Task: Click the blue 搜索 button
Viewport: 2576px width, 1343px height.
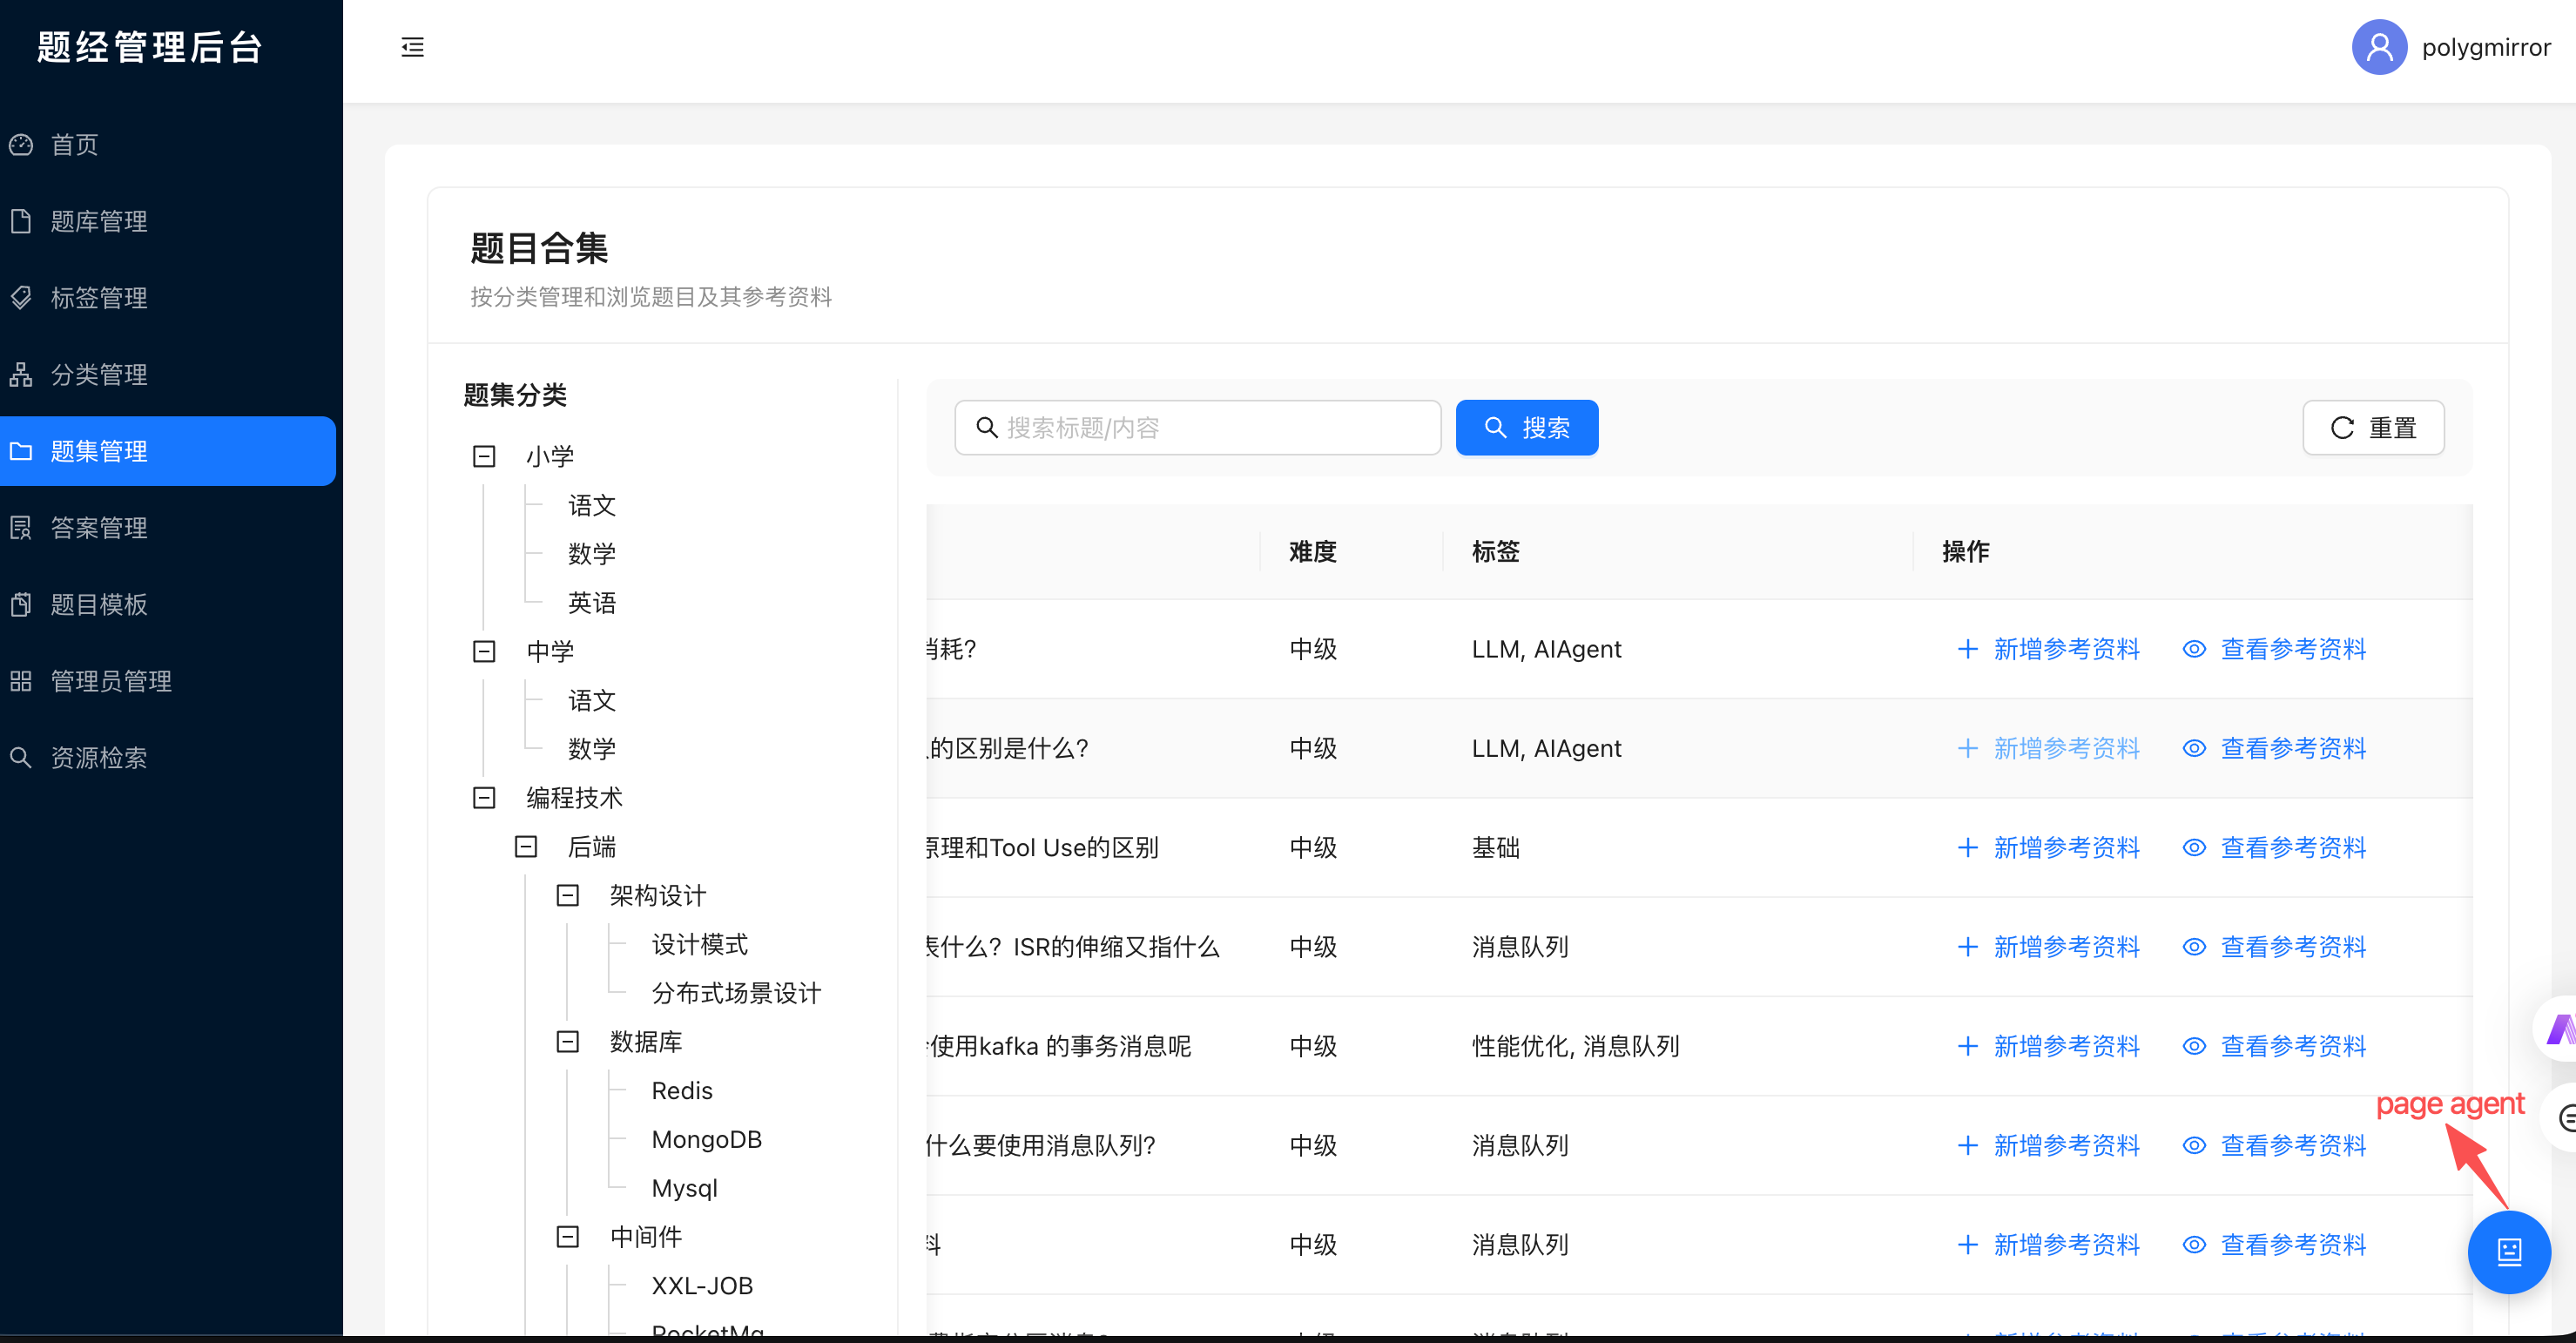Action: click(x=1526, y=428)
